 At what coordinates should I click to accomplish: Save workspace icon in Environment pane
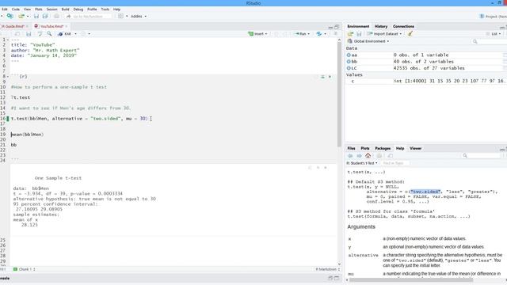coord(359,33)
